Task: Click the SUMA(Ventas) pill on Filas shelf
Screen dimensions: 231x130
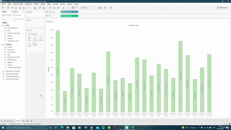Action: pyautogui.click(x=70, y=16)
